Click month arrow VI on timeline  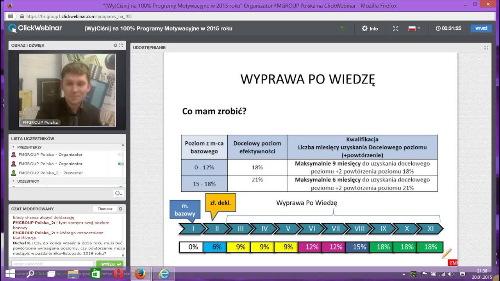(x=312, y=229)
